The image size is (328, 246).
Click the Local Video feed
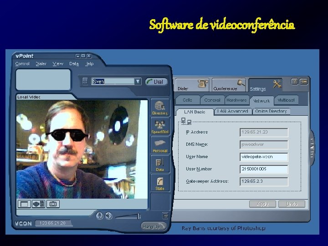pos(82,149)
